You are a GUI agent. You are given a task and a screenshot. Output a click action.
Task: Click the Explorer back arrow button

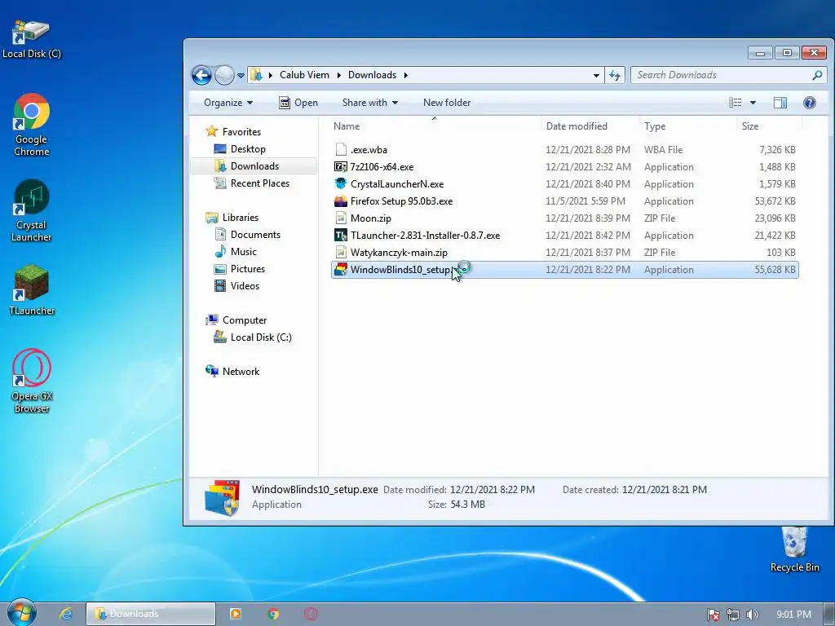pyautogui.click(x=202, y=75)
